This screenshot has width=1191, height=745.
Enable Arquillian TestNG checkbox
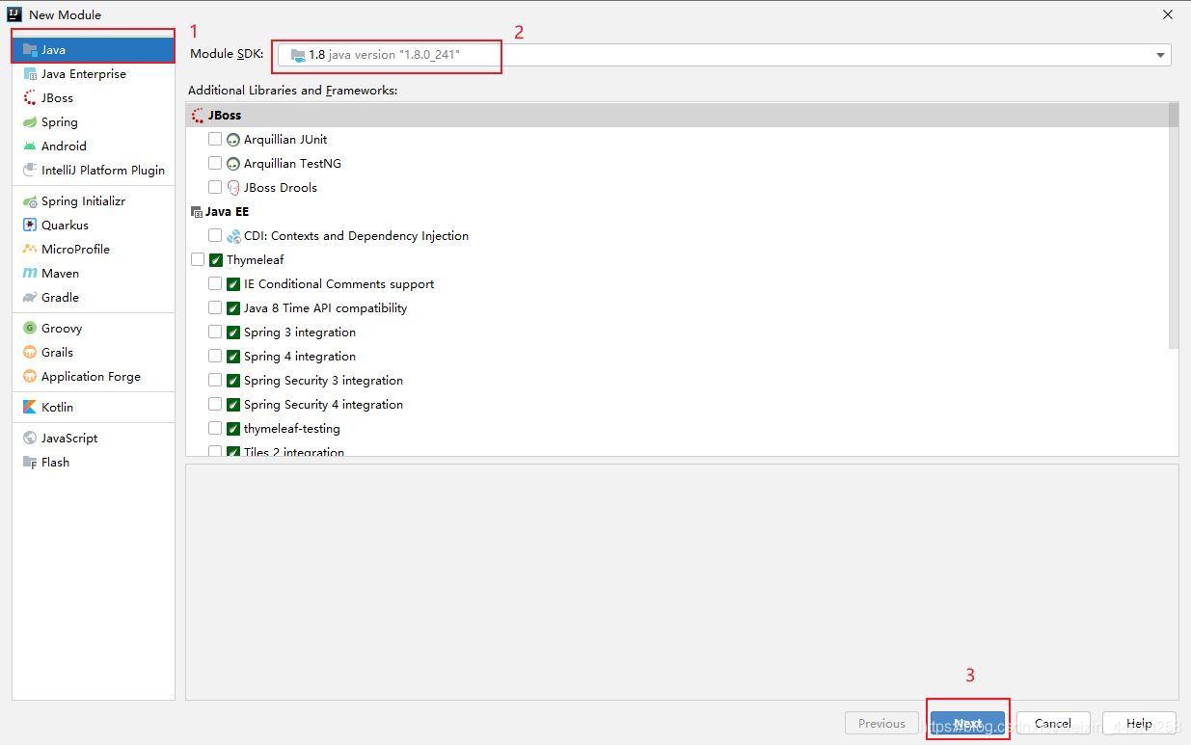click(x=215, y=163)
